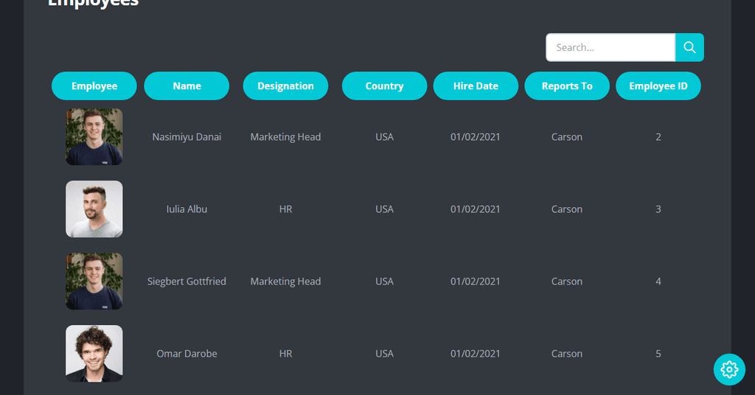This screenshot has width=755, height=395.
Task: Click HR designation in Omar Darobe's row
Action: (285, 354)
